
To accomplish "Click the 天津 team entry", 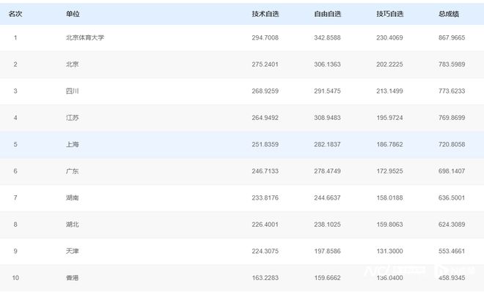I will pos(73,251).
